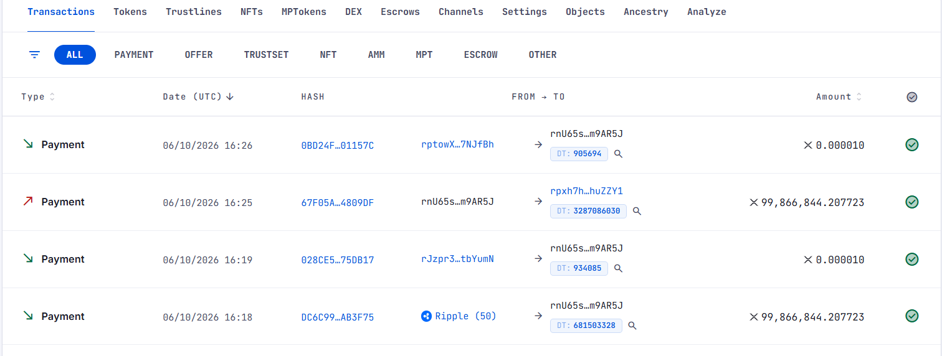
Task: Sort by Date (UTC) column
Action: coord(198,97)
